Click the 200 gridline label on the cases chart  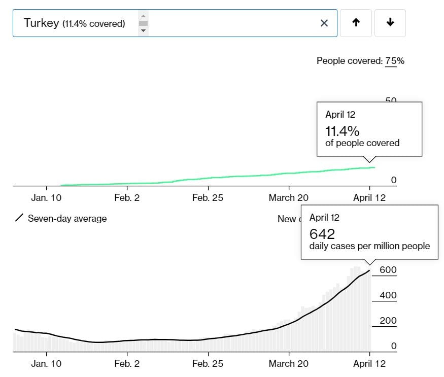click(x=388, y=321)
